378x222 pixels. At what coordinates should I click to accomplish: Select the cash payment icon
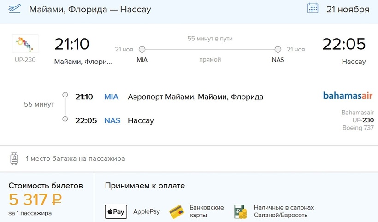(240, 211)
